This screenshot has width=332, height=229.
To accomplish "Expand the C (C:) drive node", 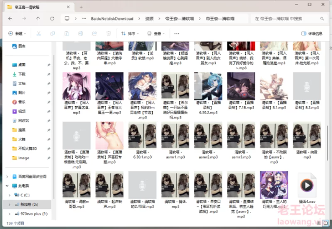I will tap(9, 195).
